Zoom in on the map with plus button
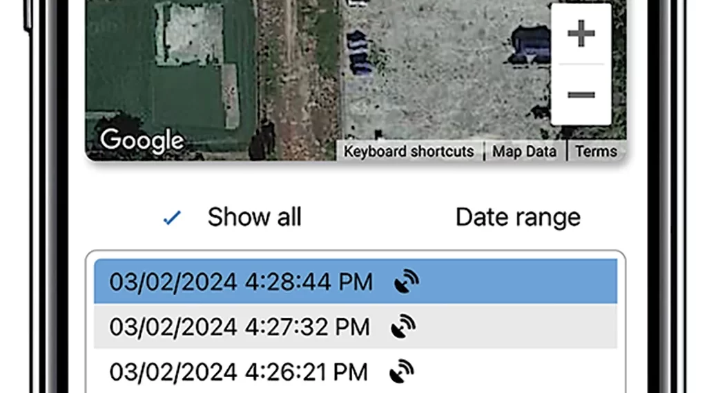Screen dimensions: 707x393 pos(581,33)
